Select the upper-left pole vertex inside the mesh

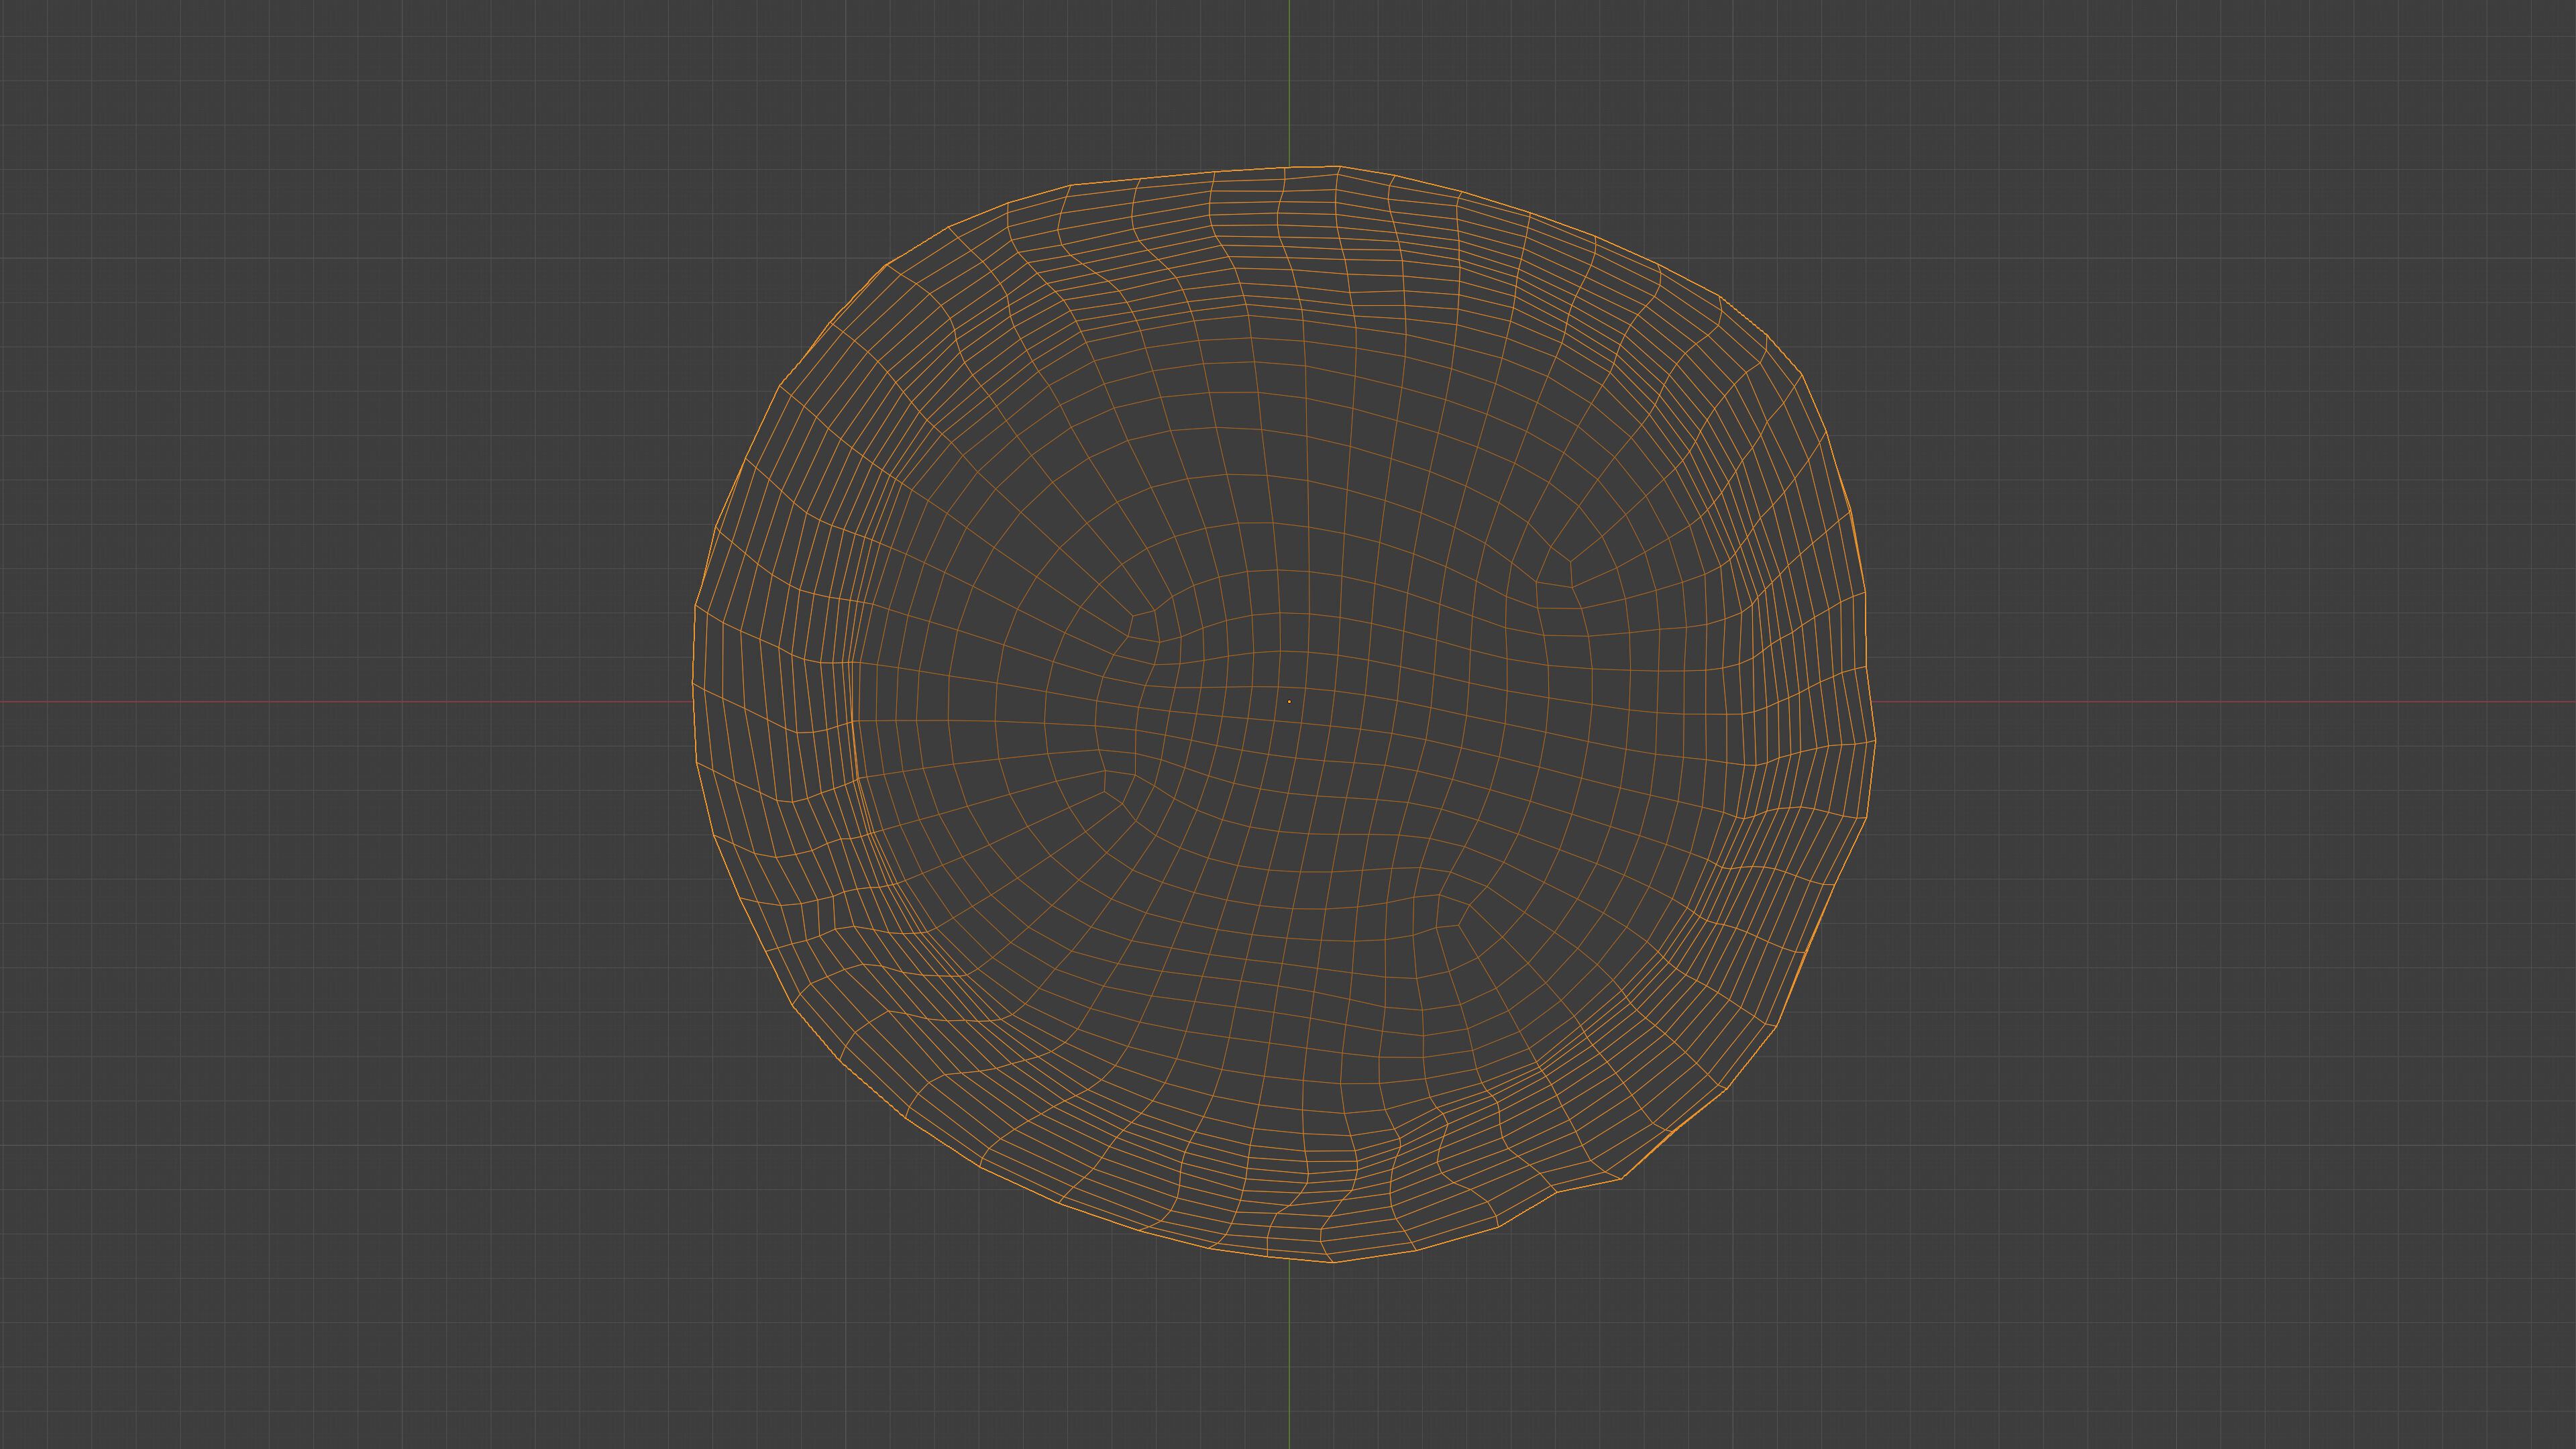(1133, 616)
